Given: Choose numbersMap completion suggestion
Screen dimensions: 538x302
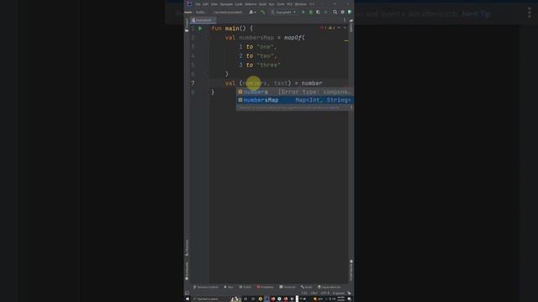Looking at the screenshot, I should click(x=295, y=100).
